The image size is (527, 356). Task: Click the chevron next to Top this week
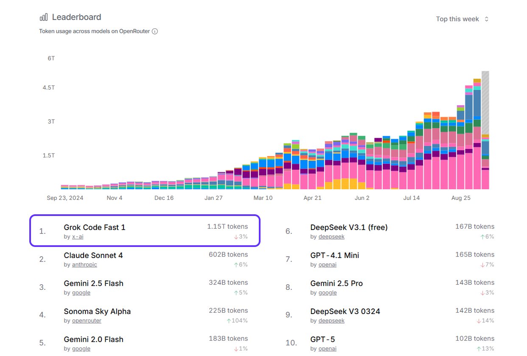point(486,19)
